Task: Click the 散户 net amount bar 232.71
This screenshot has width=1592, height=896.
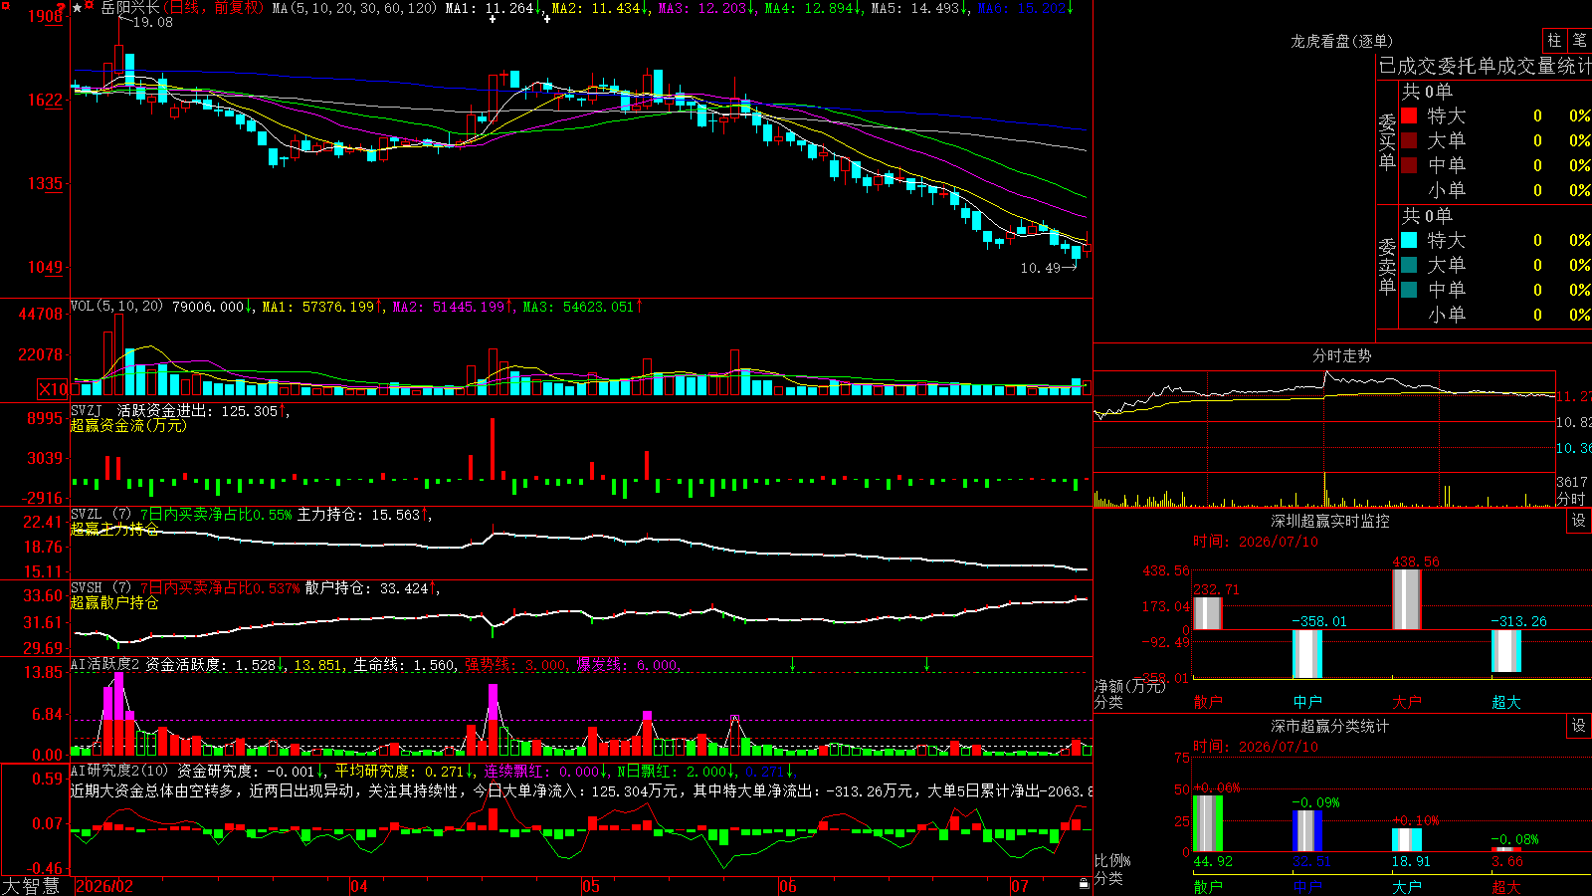Action: pyautogui.click(x=1207, y=613)
